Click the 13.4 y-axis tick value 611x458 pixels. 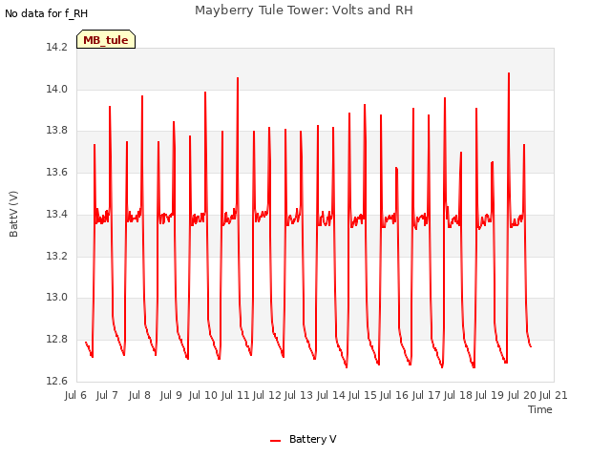[x=57, y=214]
